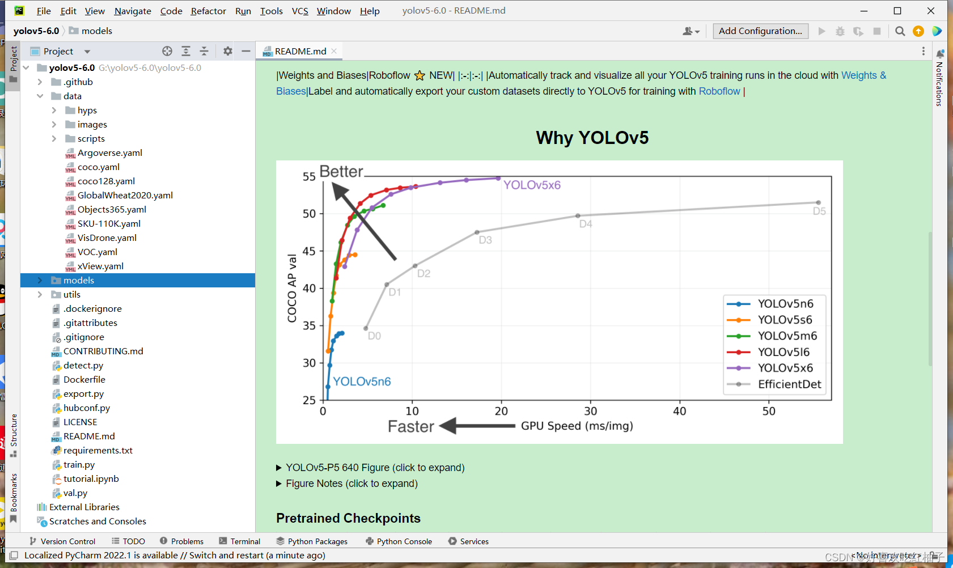This screenshot has height=568, width=953.
Task: Expand the scripts folder
Action: (54, 138)
